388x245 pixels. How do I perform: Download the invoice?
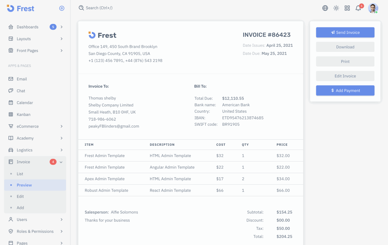[345, 47]
